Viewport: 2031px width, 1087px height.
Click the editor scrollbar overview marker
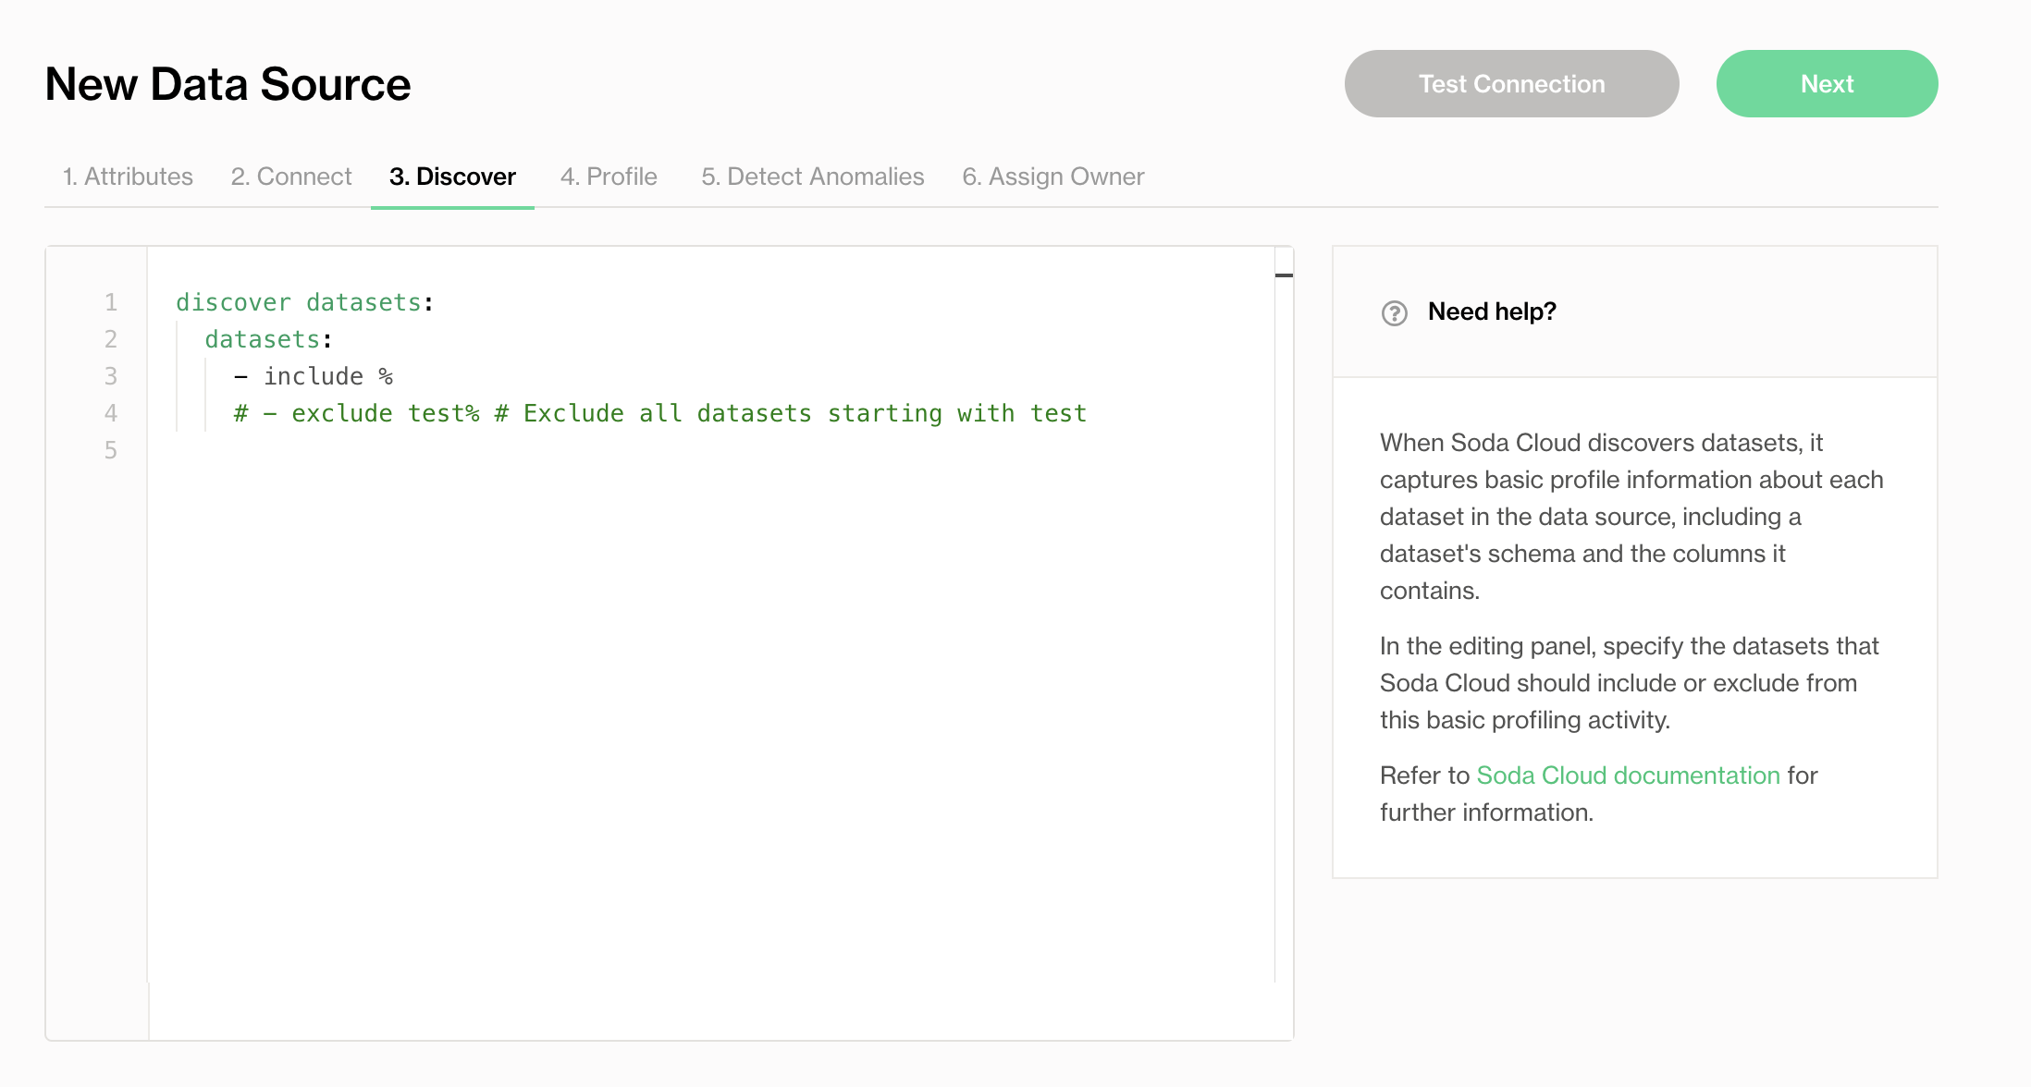pos(1284,275)
